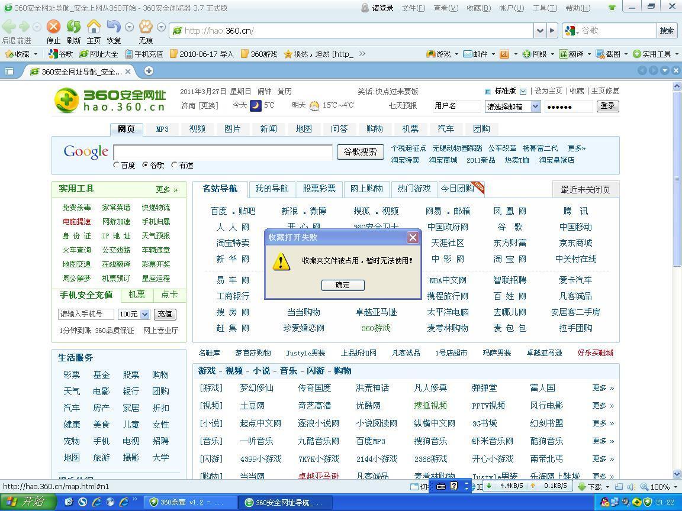Click the scroll down arrow of page
This screenshot has width=682, height=511.
pyautogui.click(x=677, y=474)
